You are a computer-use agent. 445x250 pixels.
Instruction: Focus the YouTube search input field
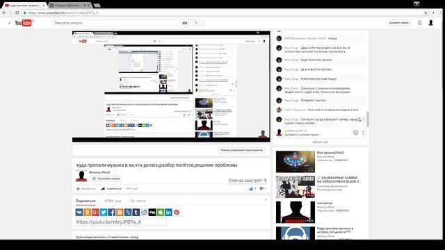[x=118, y=23]
